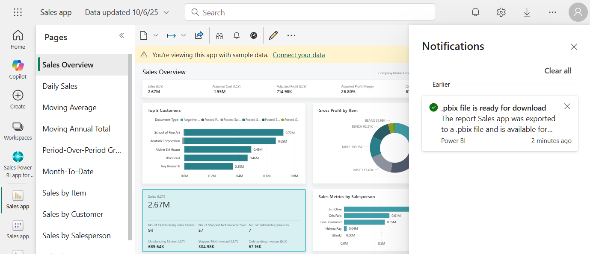This screenshot has height=254, width=590.
Task: Open notifications bell in top header
Action: [x=475, y=12]
